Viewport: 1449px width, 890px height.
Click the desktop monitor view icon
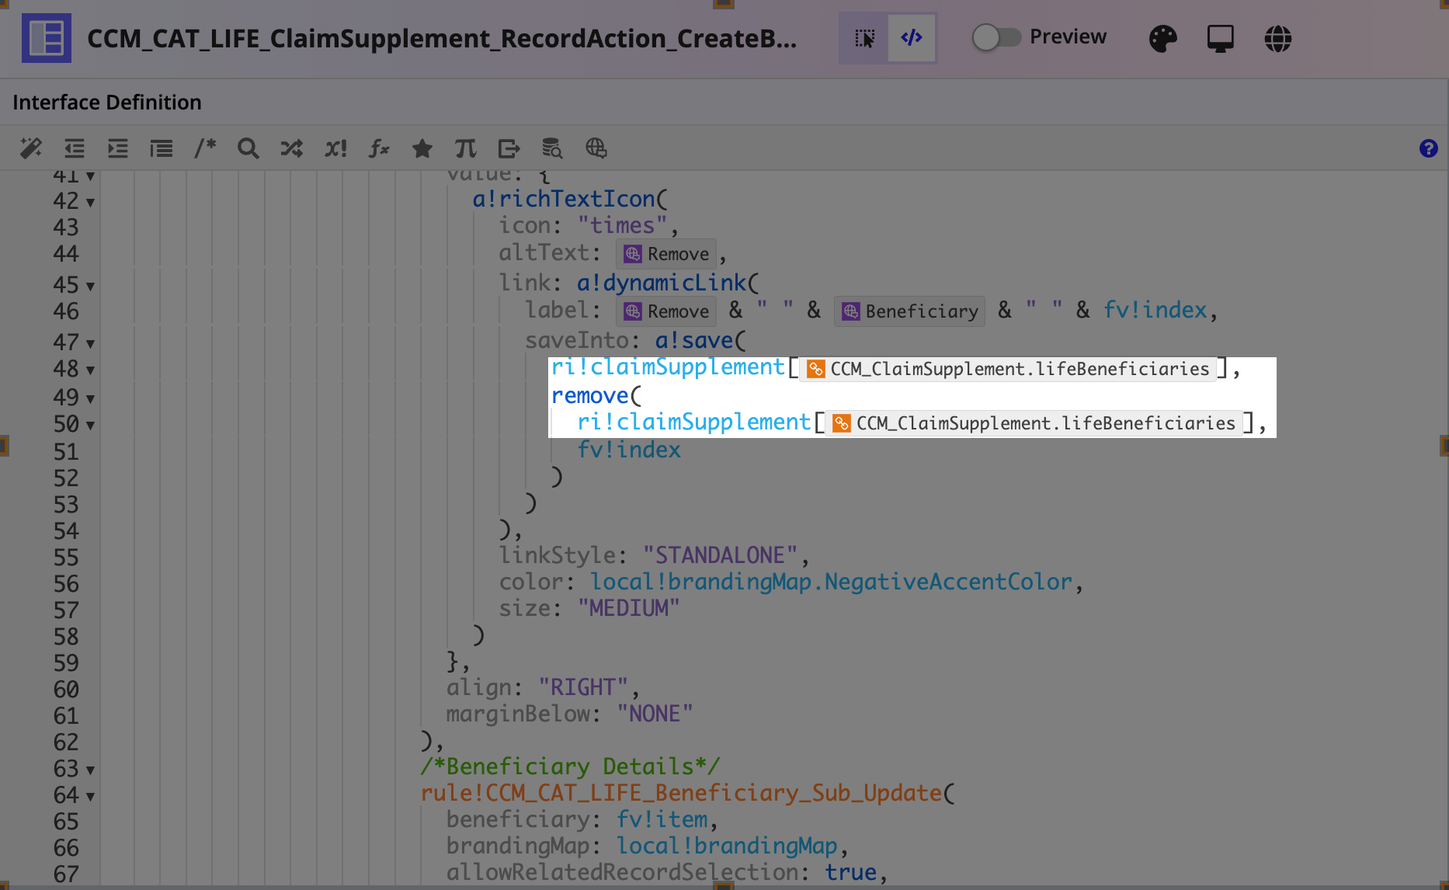[x=1220, y=38]
